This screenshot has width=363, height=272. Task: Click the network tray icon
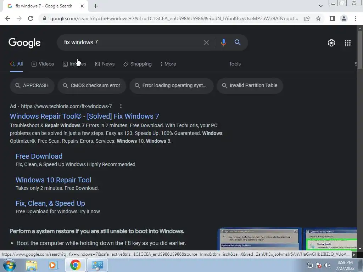(310, 265)
